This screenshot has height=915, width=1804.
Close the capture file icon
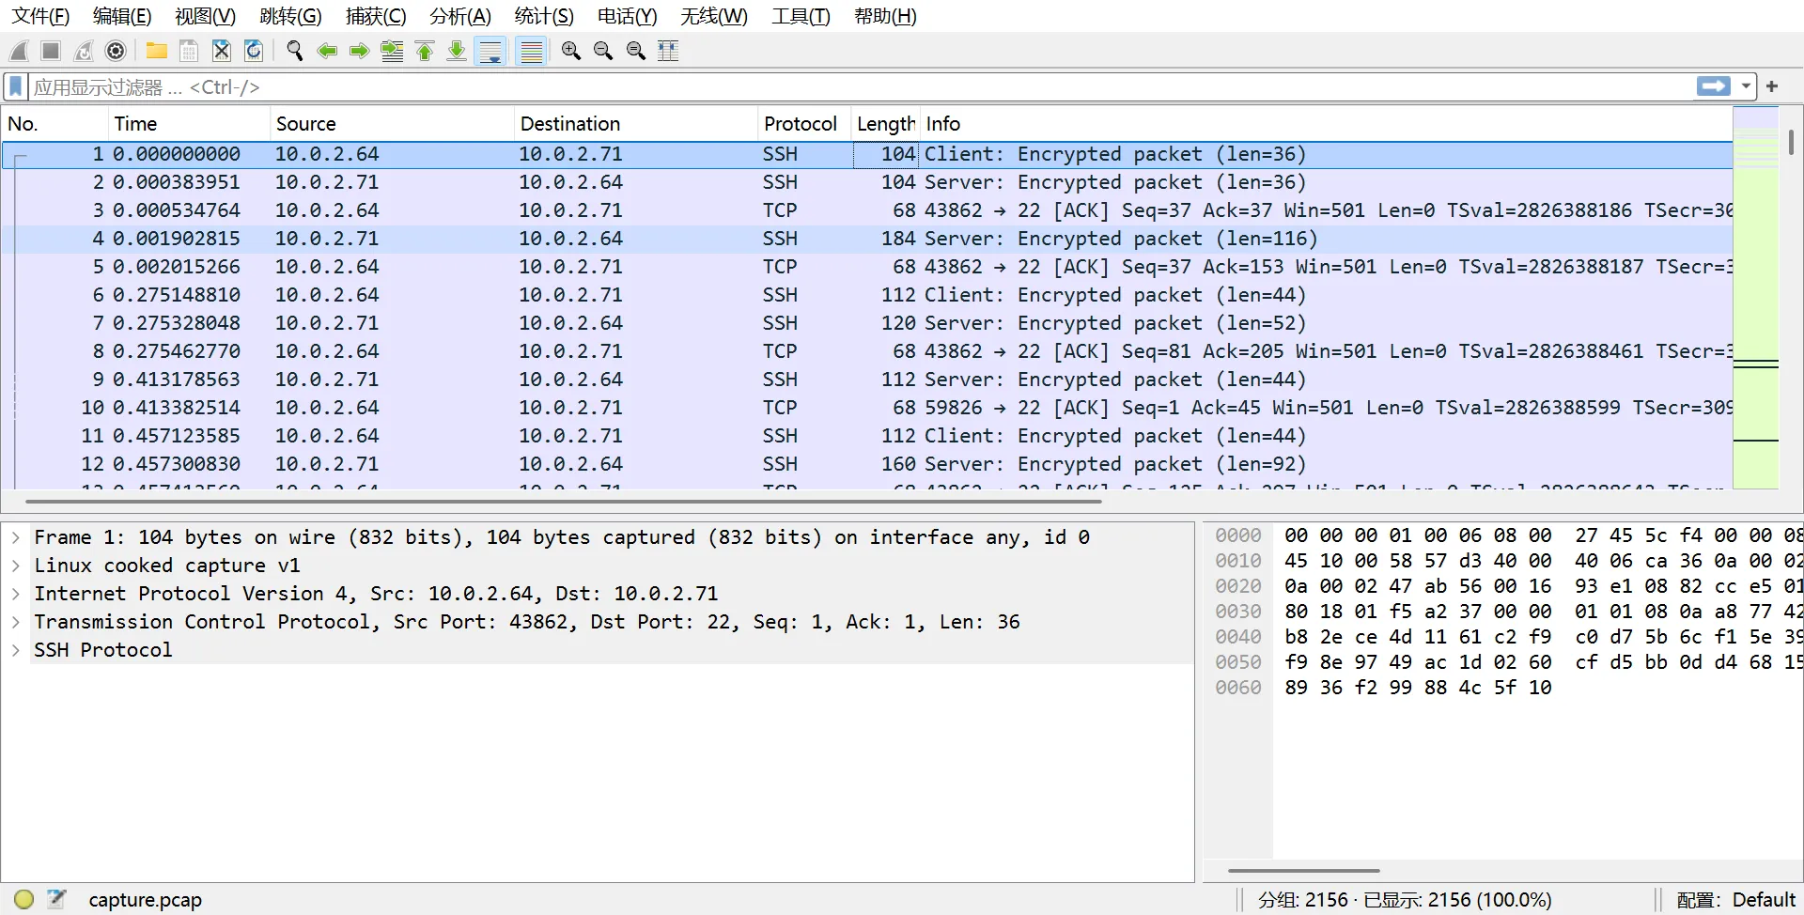coord(221,51)
